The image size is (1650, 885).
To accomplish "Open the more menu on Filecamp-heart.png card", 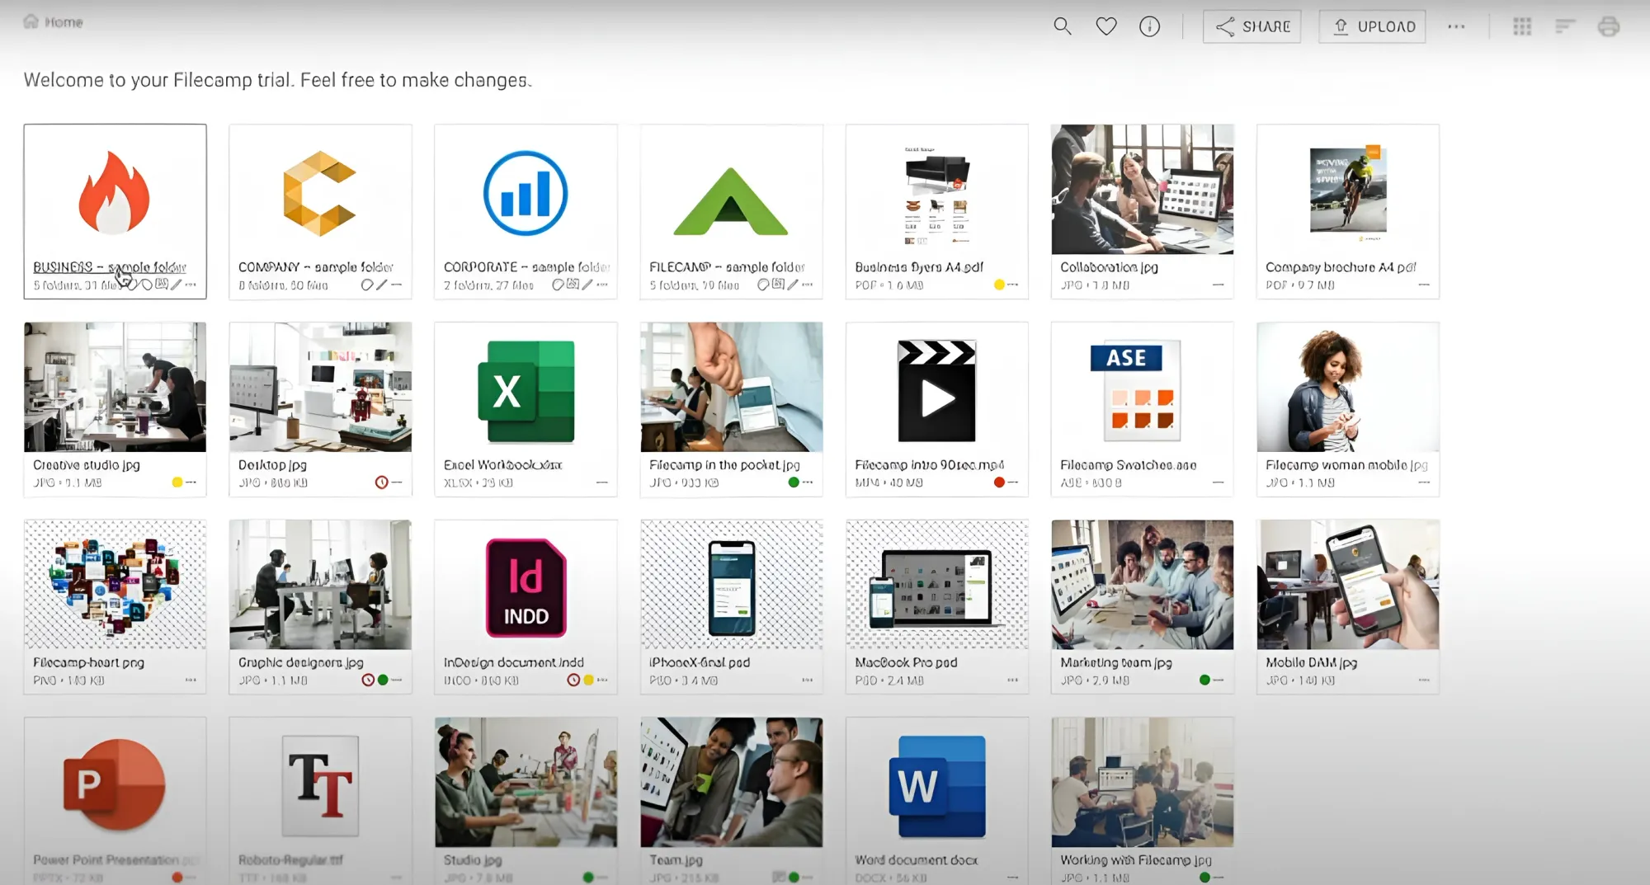I will [x=191, y=680].
